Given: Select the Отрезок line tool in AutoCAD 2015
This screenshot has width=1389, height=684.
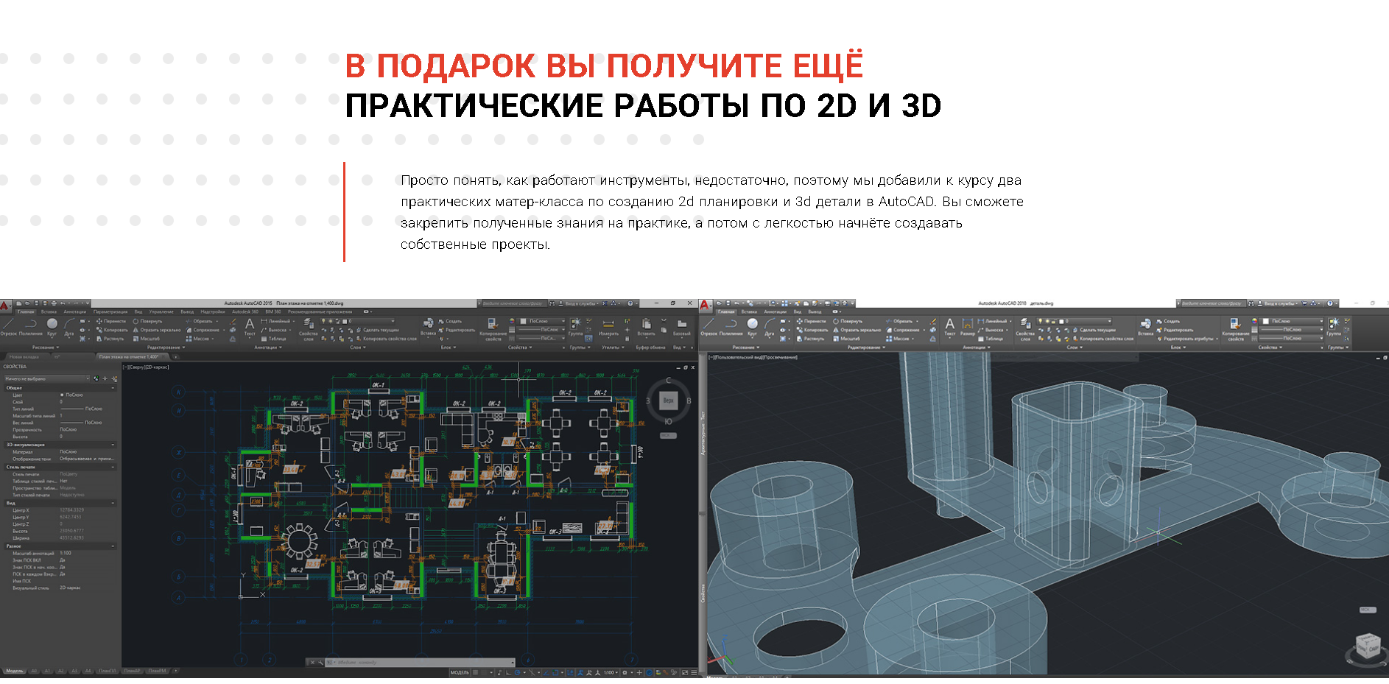Looking at the screenshot, I should click(x=8, y=327).
